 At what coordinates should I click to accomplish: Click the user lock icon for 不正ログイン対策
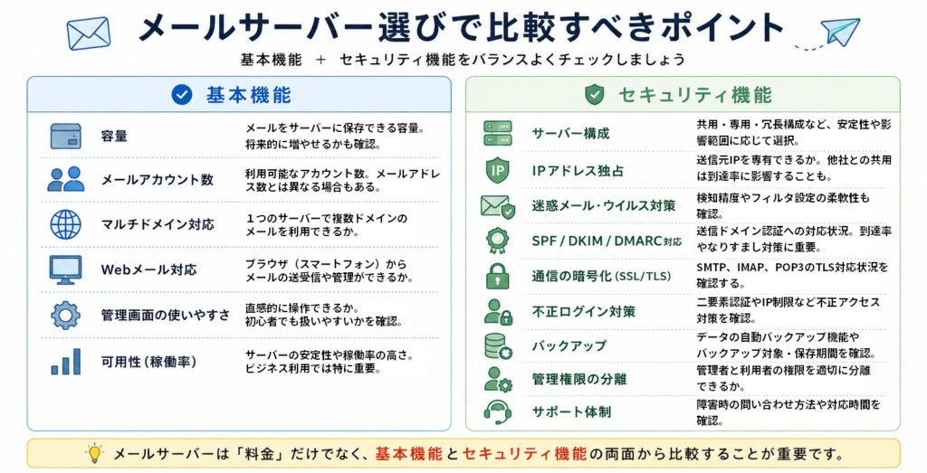499,312
